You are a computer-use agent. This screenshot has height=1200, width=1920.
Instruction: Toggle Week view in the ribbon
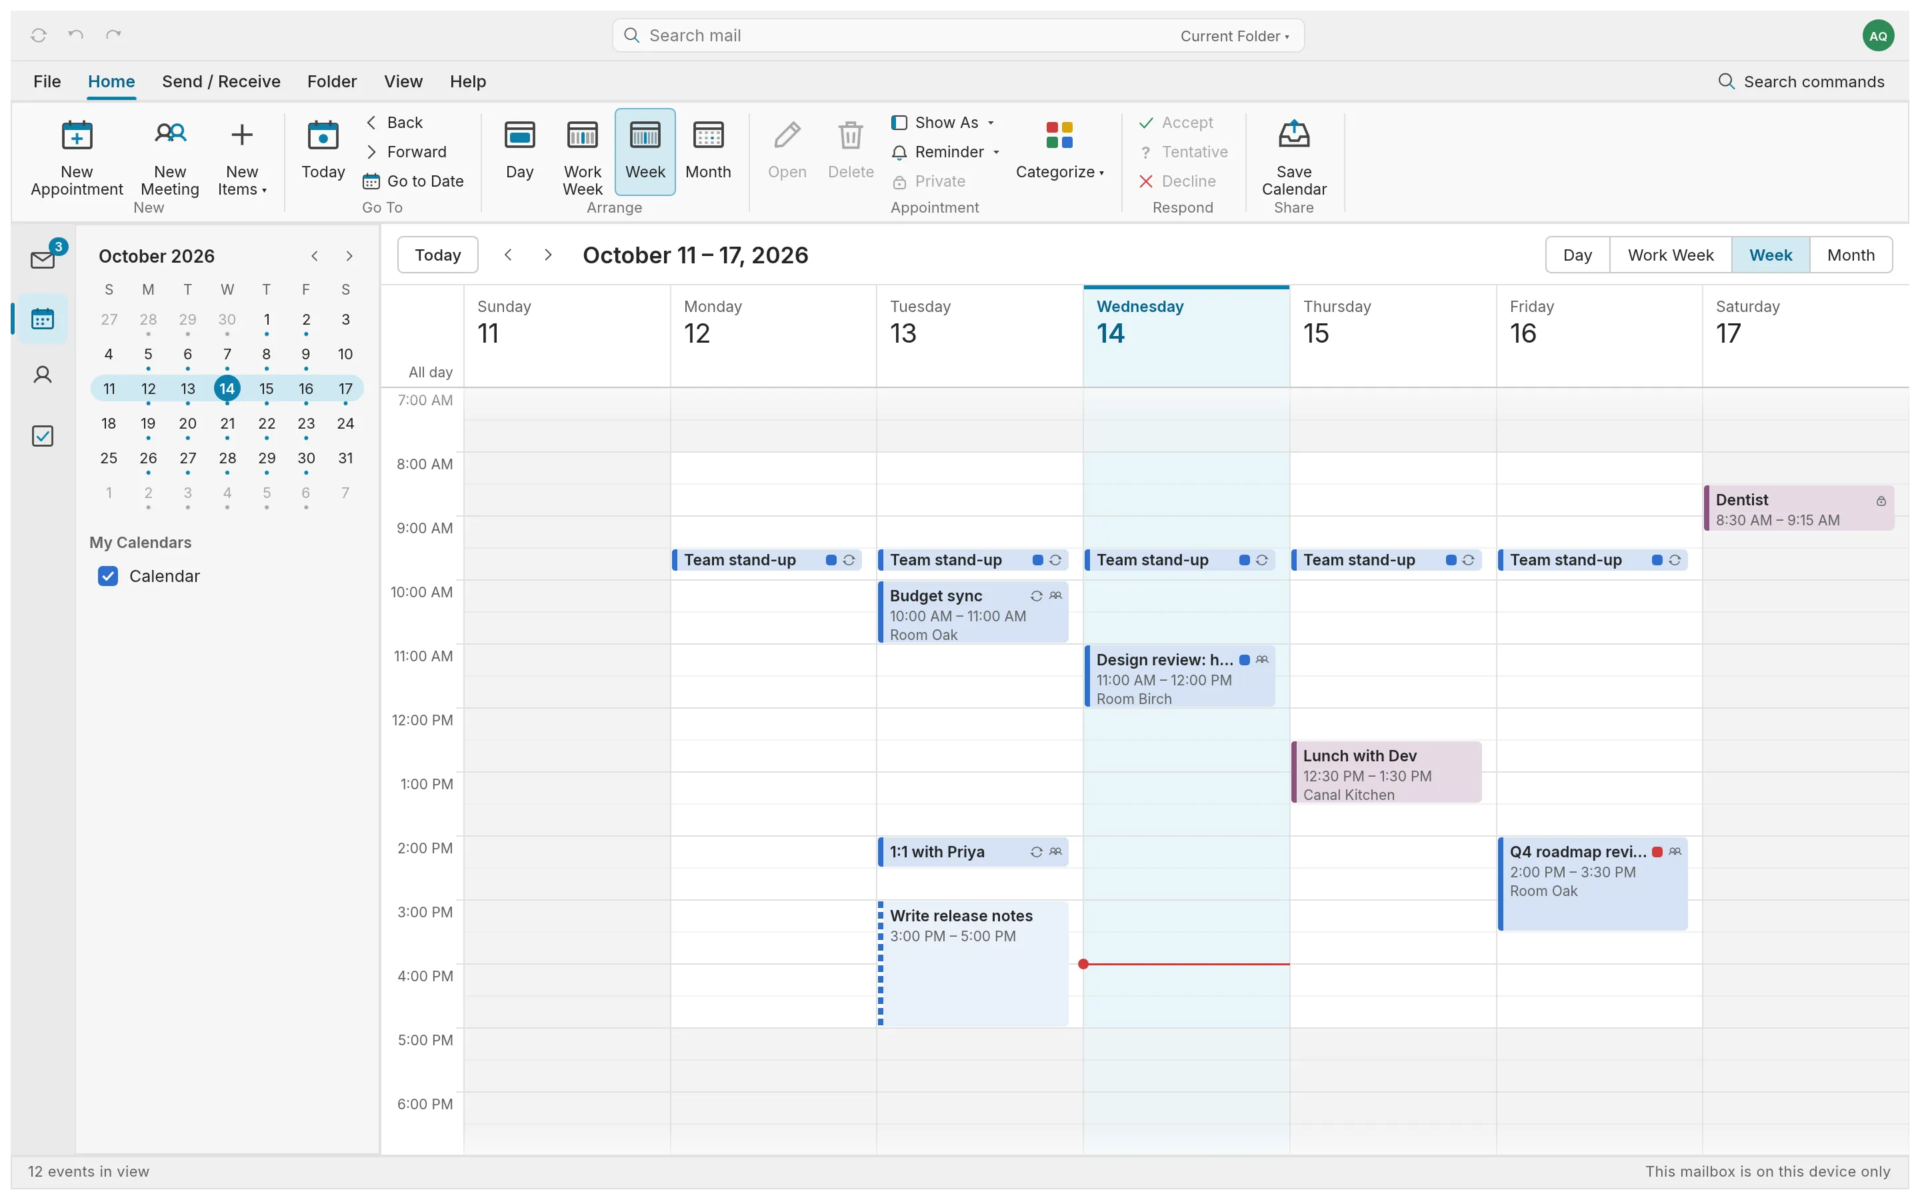click(645, 151)
